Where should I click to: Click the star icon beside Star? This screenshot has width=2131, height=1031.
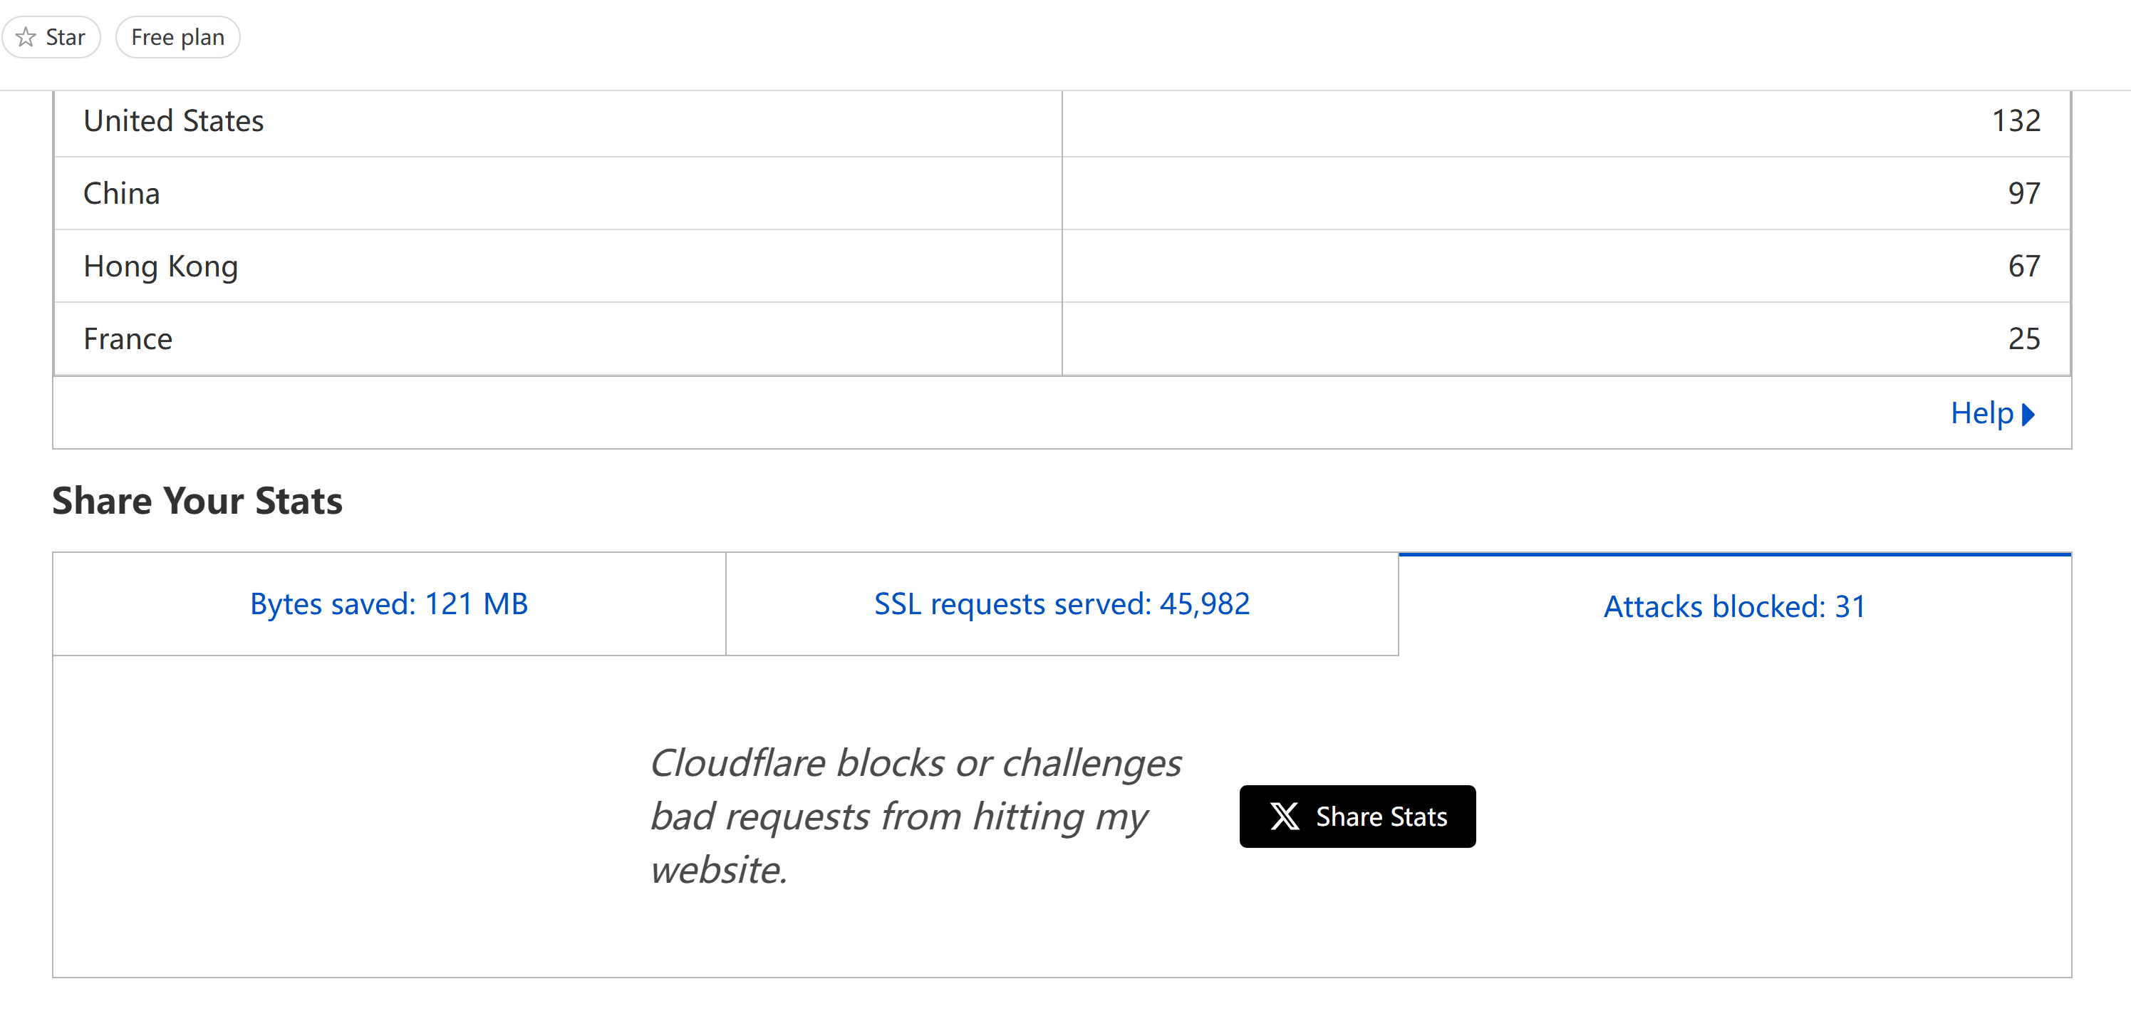click(x=26, y=37)
